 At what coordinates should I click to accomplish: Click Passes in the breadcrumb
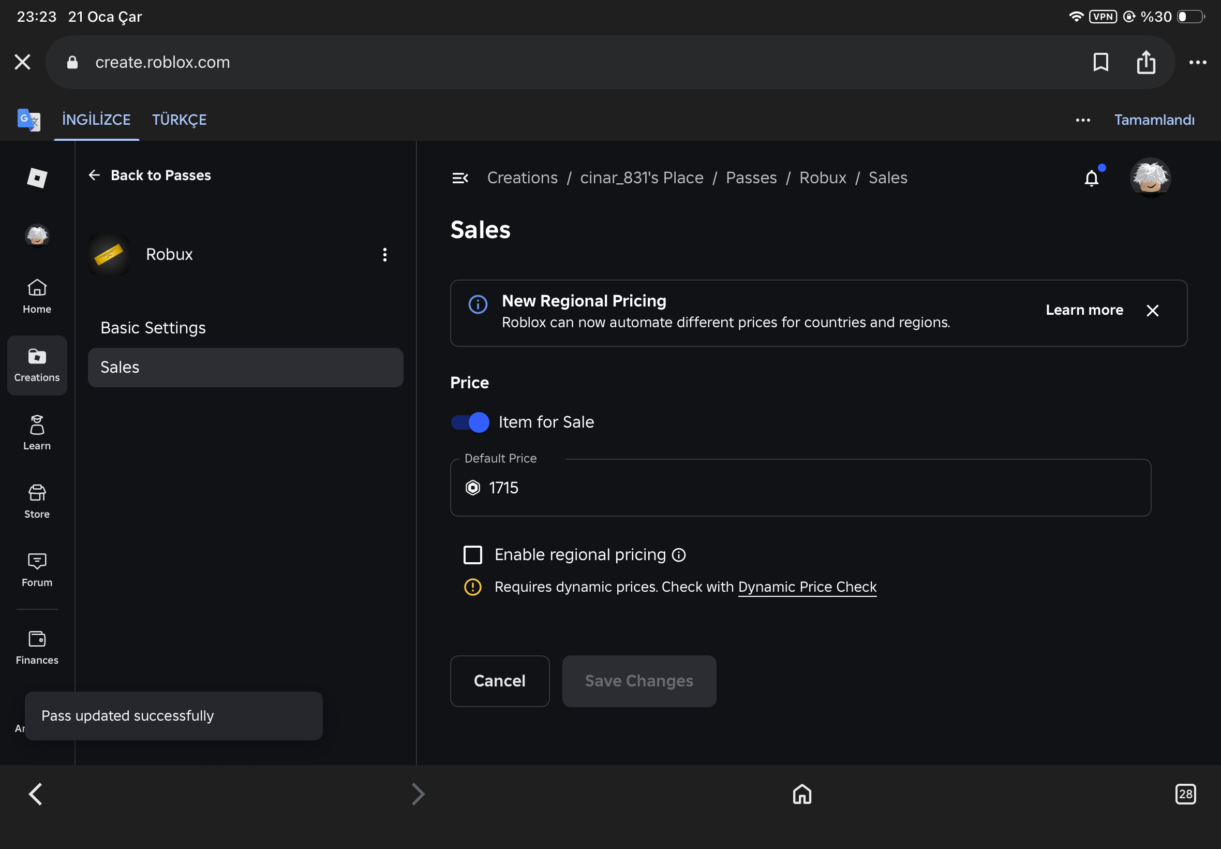[x=751, y=178]
